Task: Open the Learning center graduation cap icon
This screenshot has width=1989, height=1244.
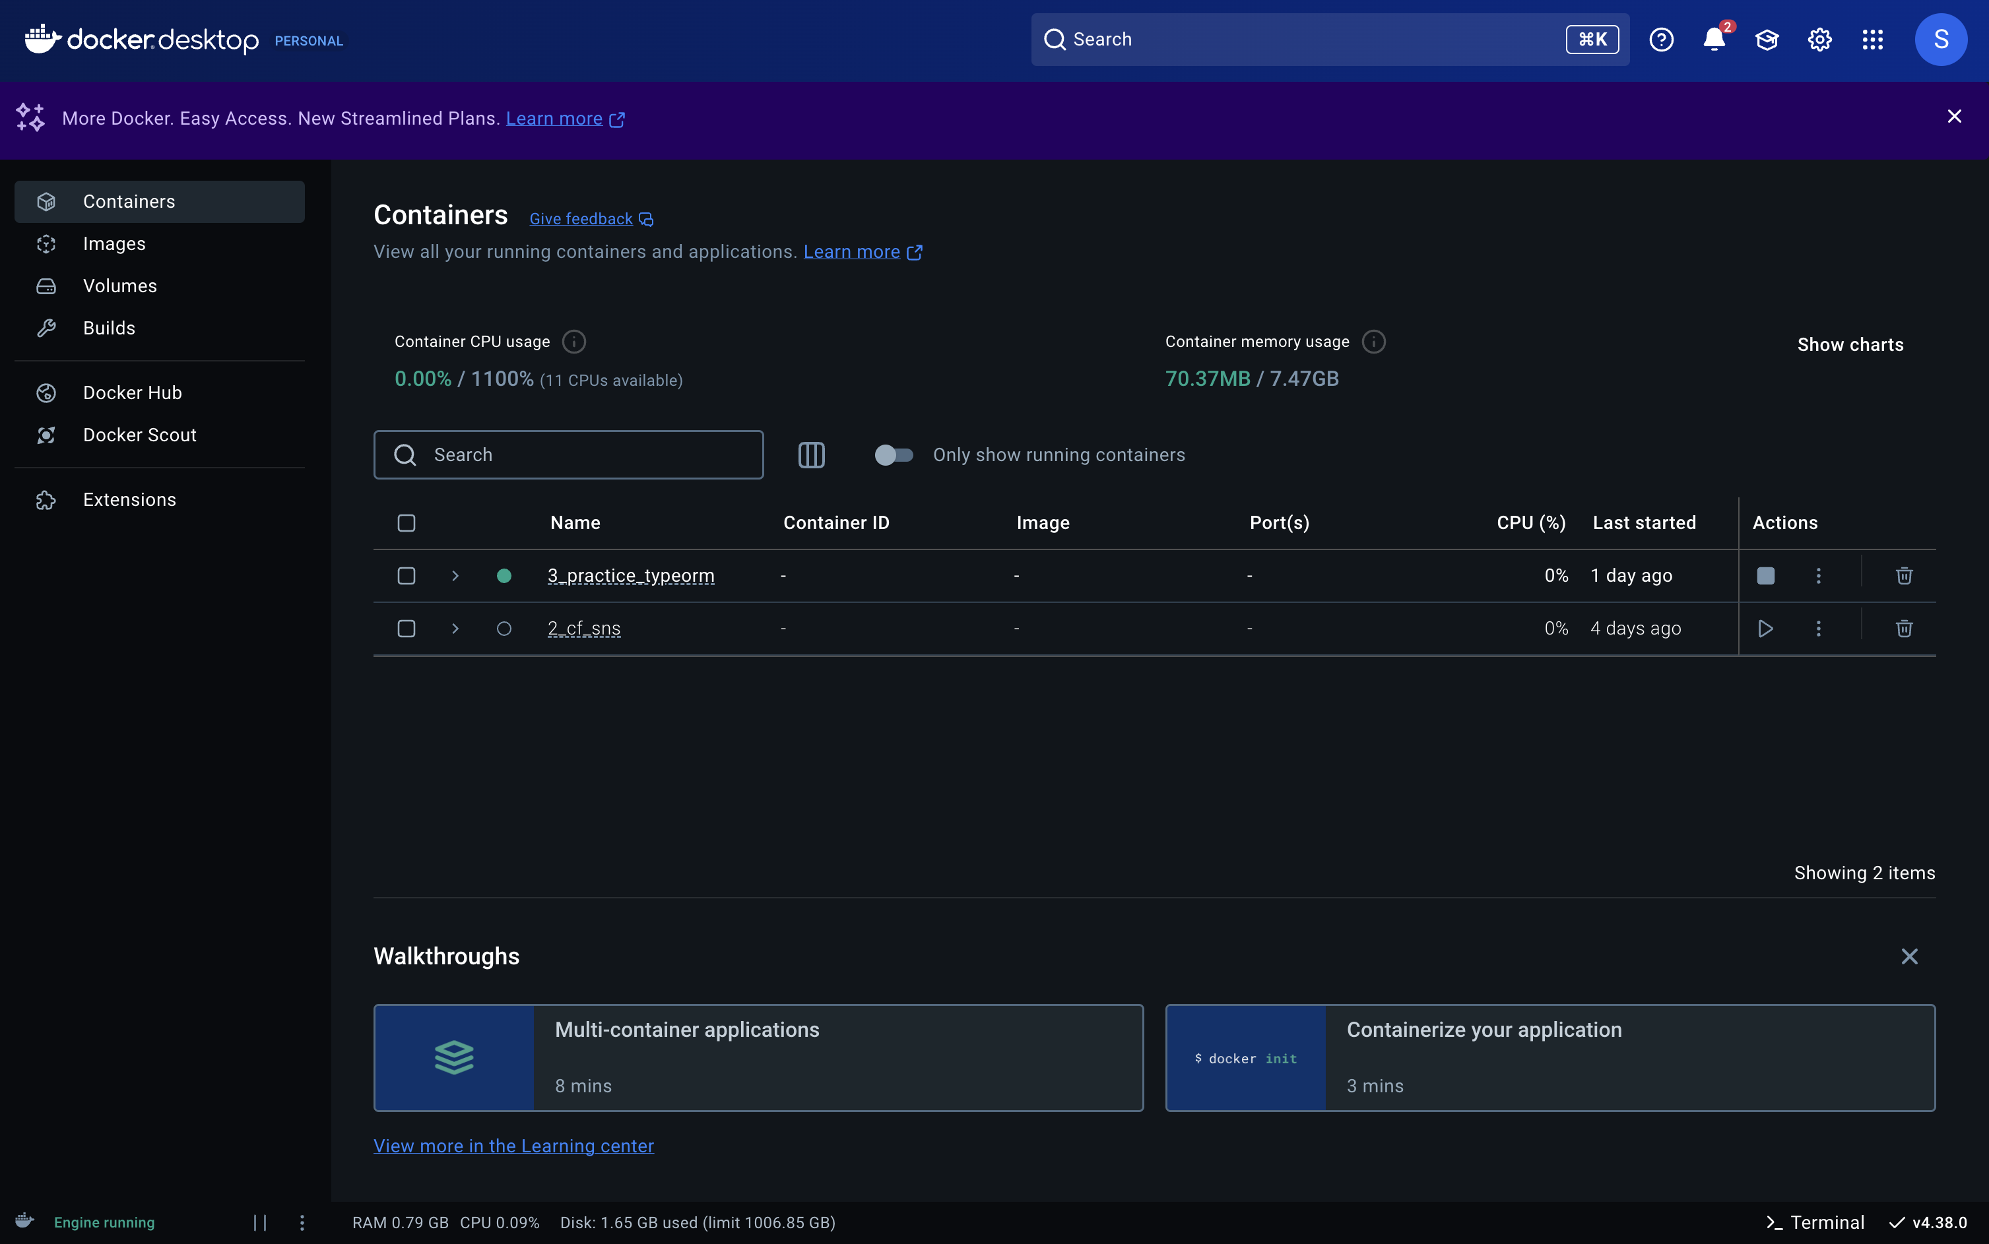Action: coord(1767,40)
